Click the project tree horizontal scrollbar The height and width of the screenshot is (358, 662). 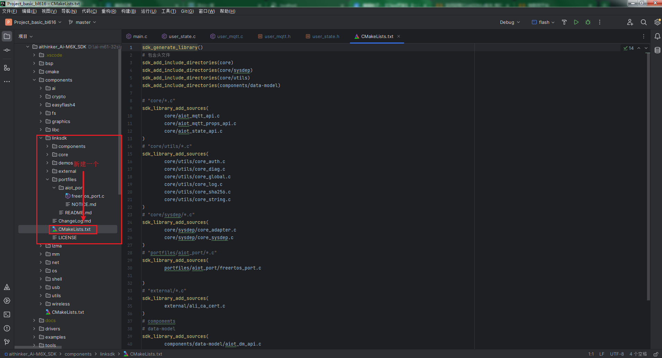click(38, 347)
